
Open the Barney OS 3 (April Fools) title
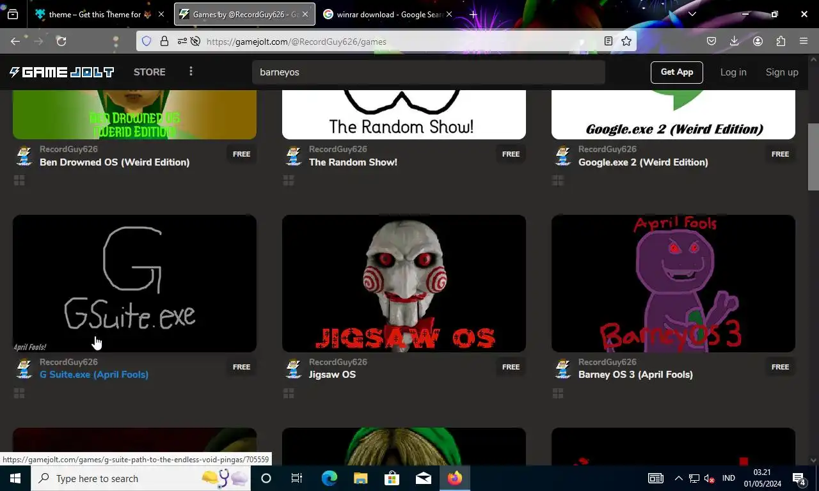(635, 375)
